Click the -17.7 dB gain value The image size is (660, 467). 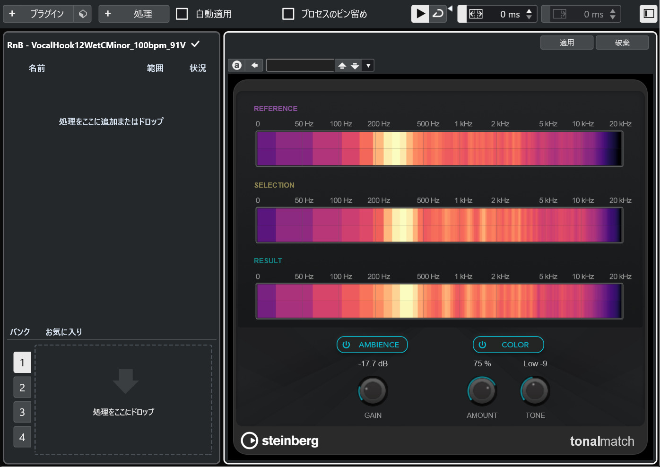point(373,363)
